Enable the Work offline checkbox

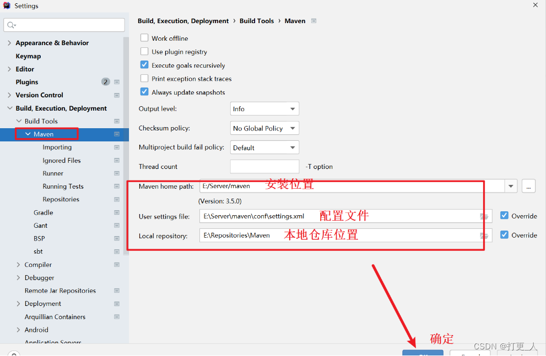[144, 37]
